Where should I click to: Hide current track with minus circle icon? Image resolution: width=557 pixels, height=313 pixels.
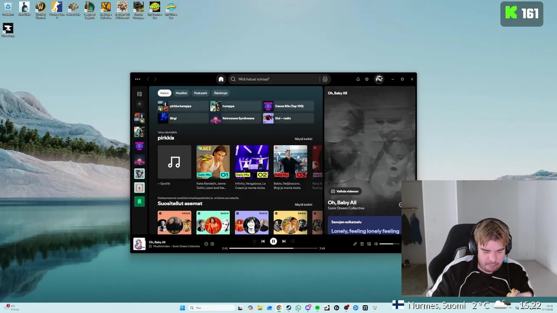click(x=206, y=244)
